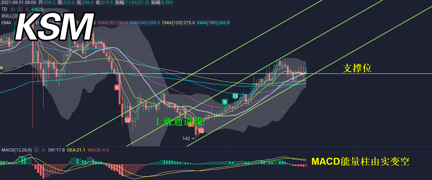Click the EMA(60):268.6 value

coord(145,23)
